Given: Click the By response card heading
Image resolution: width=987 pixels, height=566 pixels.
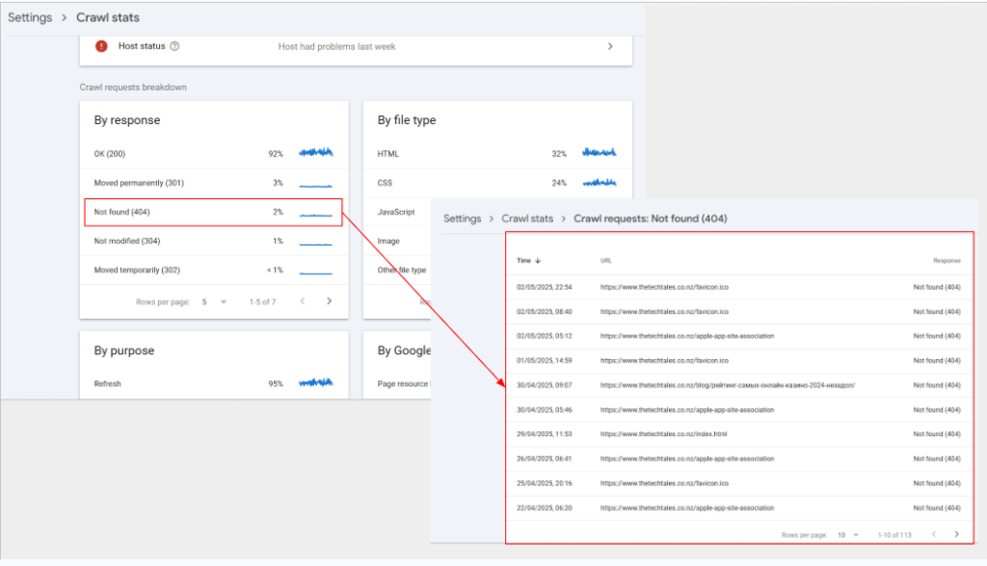Looking at the screenshot, I should point(127,120).
